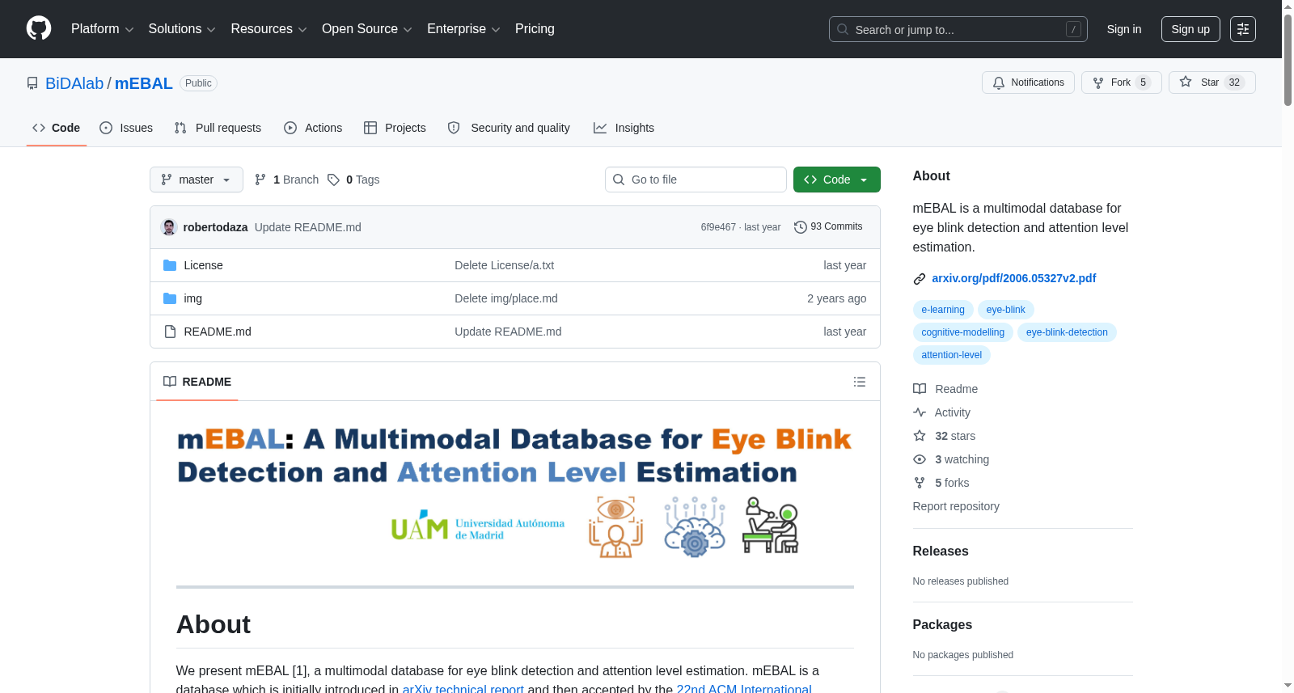This screenshot has width=1294, height=693.
Task: Open the Actions tab
Action: point(313,128)
